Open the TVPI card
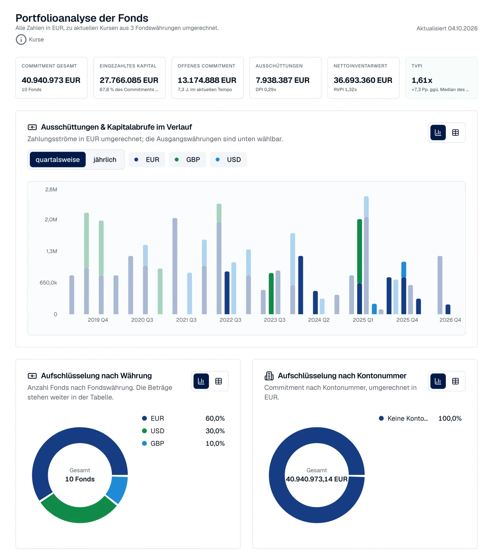Viewport: 493px width, 559px height. [441, 78]
